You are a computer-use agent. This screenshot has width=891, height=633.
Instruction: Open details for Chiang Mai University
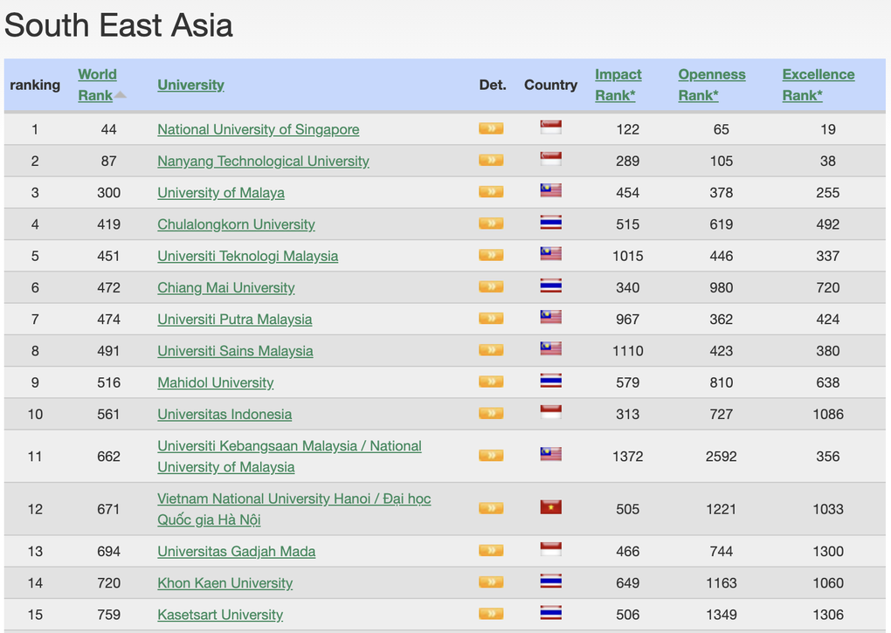click(491, 287)
